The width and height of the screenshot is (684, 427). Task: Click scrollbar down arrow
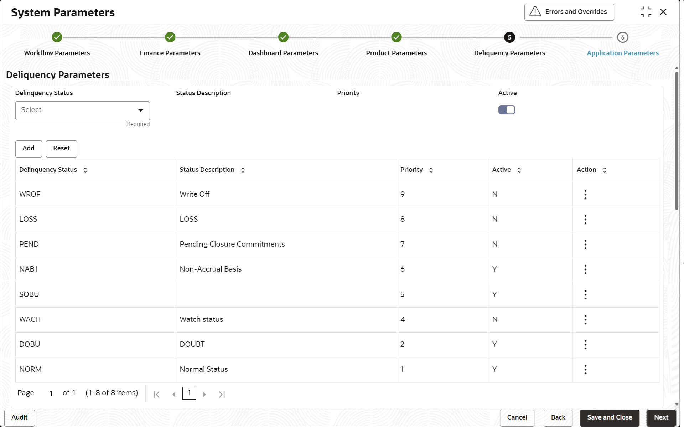coord(677,404)
